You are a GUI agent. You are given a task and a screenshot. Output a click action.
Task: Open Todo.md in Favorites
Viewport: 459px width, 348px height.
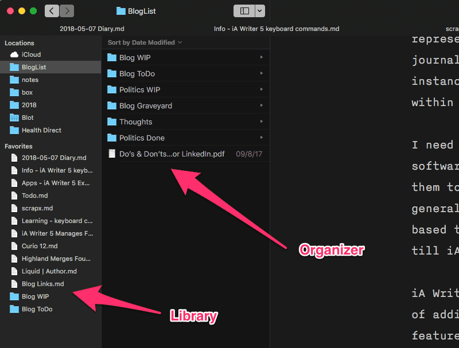(50, 195)
